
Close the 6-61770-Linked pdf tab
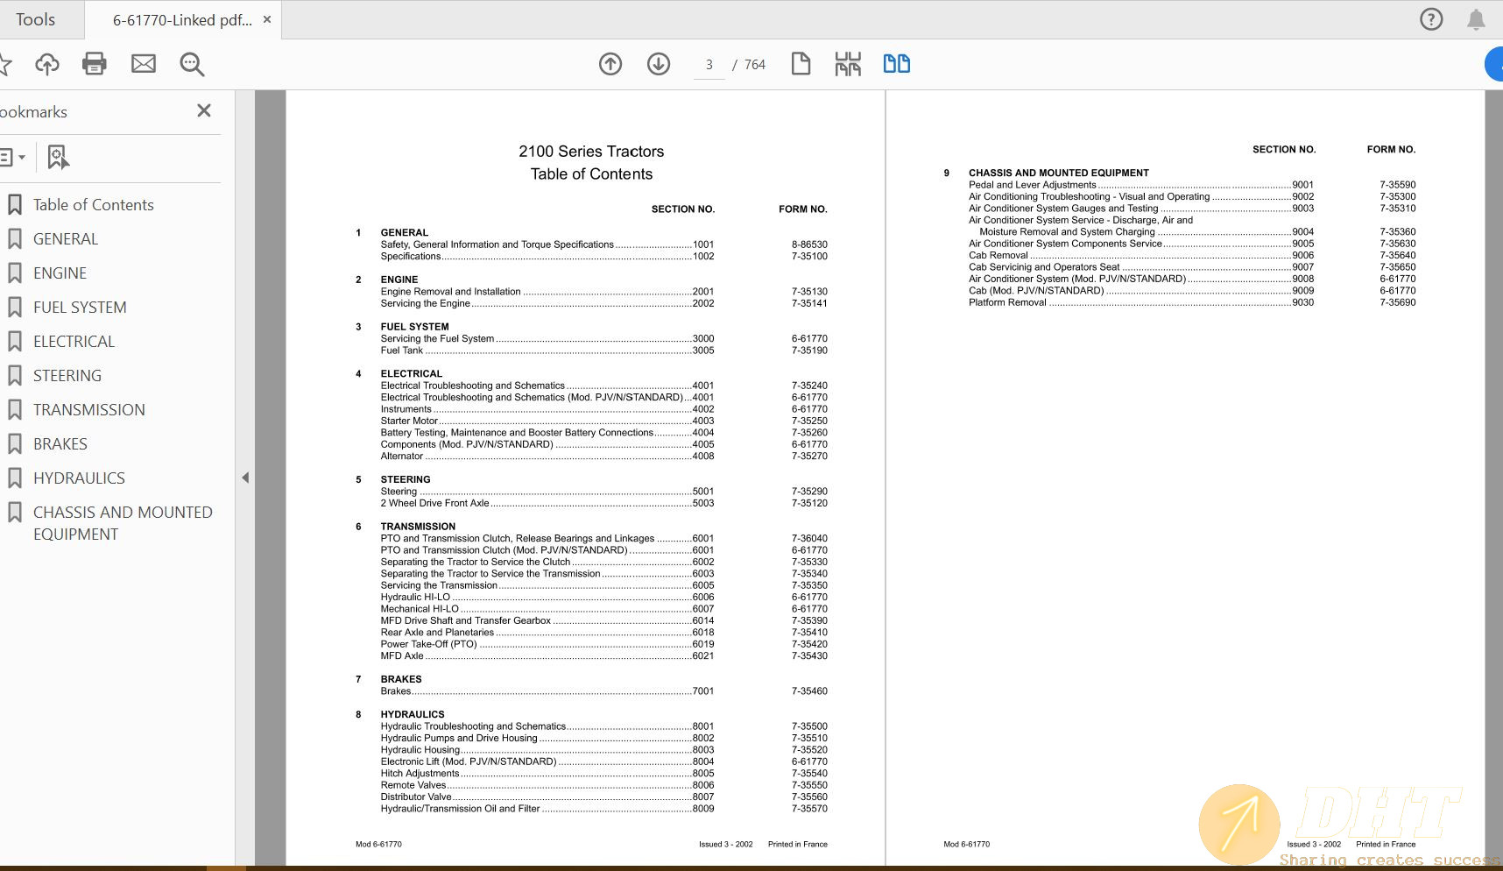click(267, 19)
